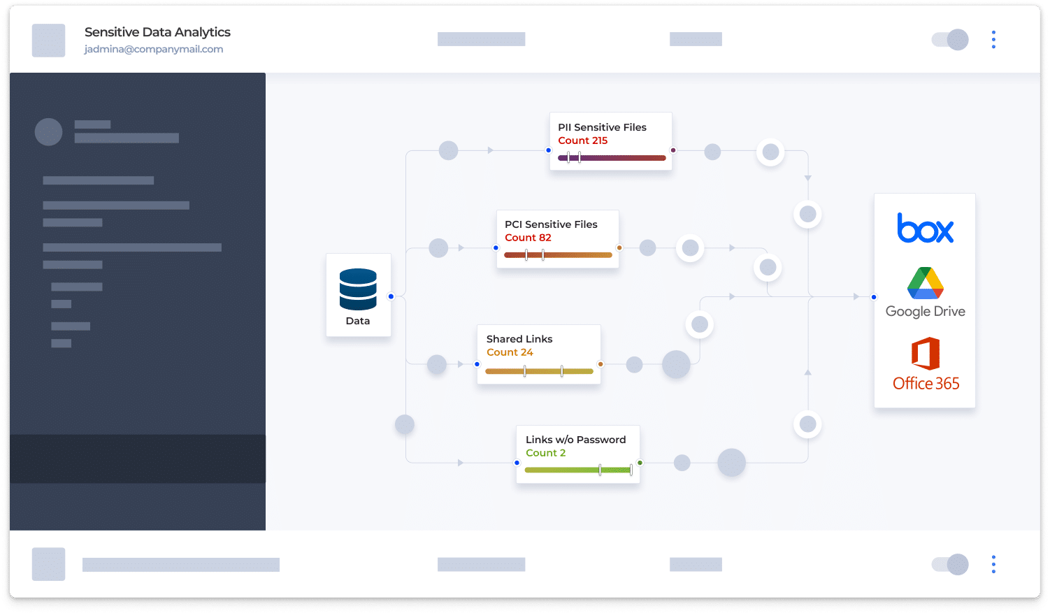The height and width of the screenshot is (613, 1050).
Task: Disable the toggle switch in the bottom bar
Action: pos(949,564)
